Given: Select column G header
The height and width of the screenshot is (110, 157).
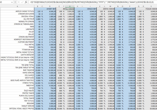Looking at the screenshot, I should pos(69,6).
